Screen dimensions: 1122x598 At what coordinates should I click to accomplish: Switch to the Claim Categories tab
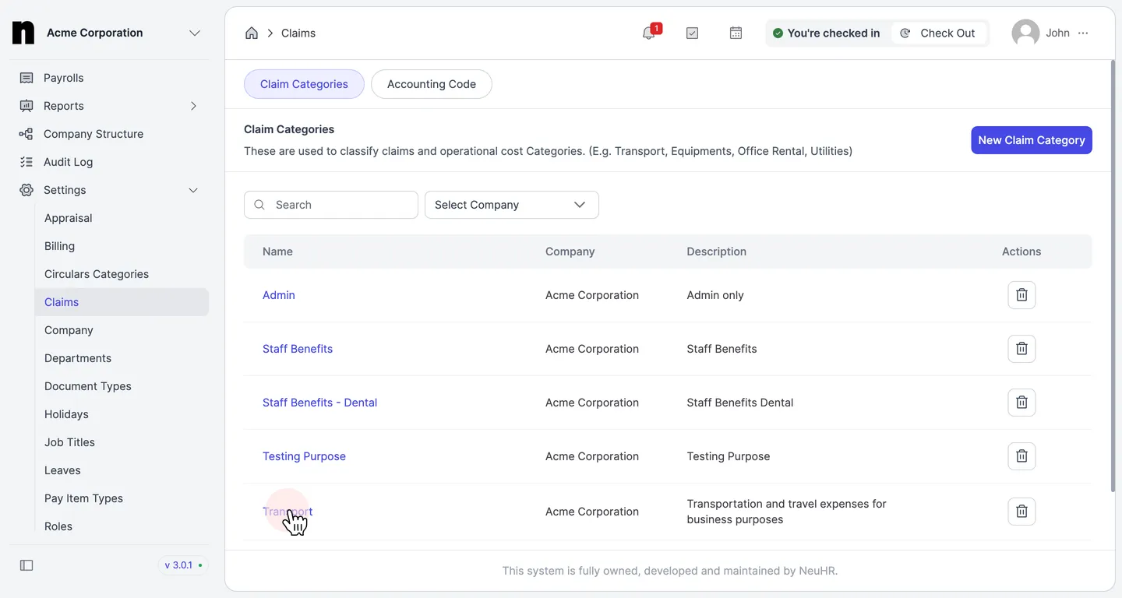coord(304,84)
